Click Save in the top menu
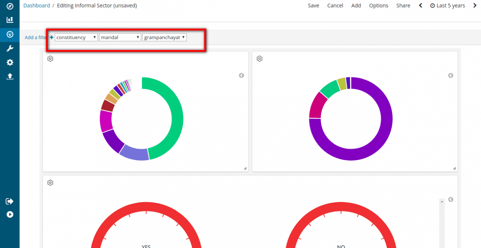This screenshot has height=248, width=481. [x=313, y=6]
